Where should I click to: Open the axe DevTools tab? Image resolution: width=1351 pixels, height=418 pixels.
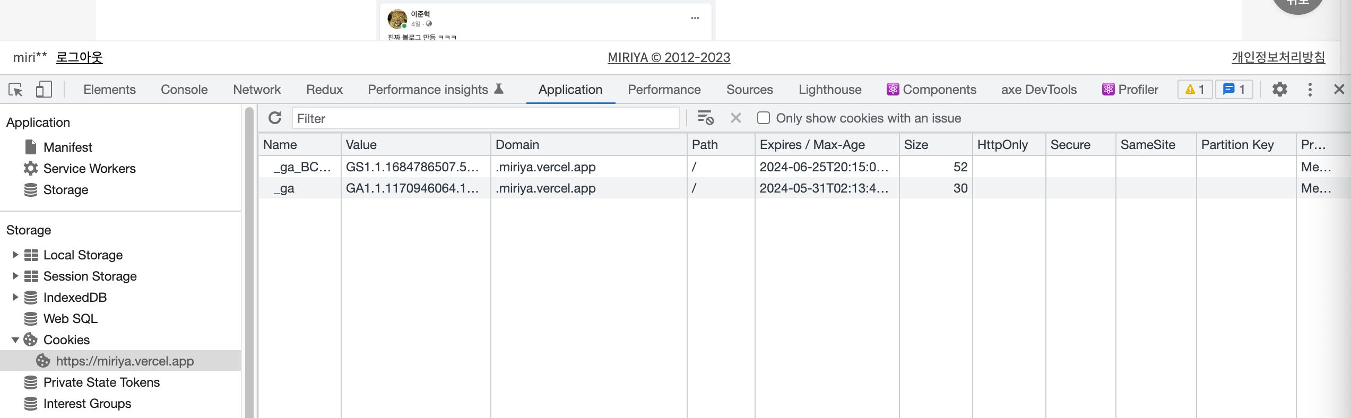(1039, 89)
